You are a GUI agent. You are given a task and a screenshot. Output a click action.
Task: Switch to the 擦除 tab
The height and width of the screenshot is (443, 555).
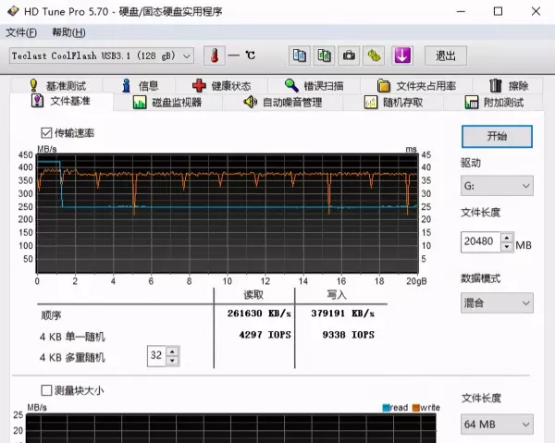point(508,86)
